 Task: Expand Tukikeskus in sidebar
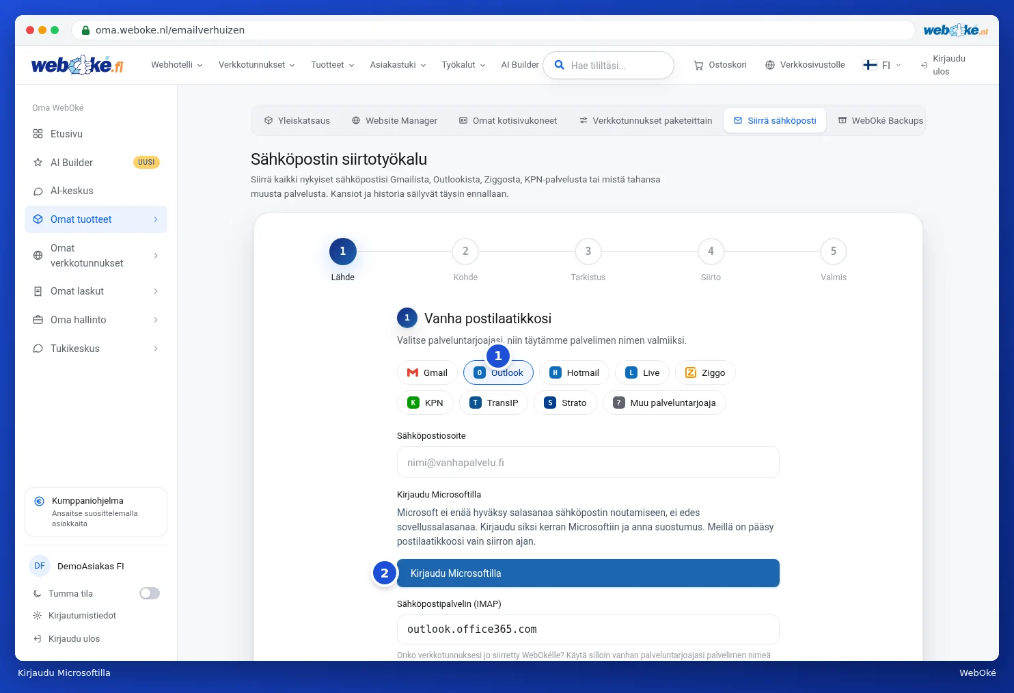pyautogui.click(x=96, y=349)
